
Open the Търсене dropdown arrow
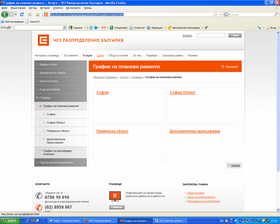pyautogui.click(x=85, y=28)
